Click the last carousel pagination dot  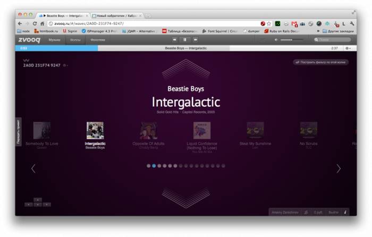pos(223,166)
